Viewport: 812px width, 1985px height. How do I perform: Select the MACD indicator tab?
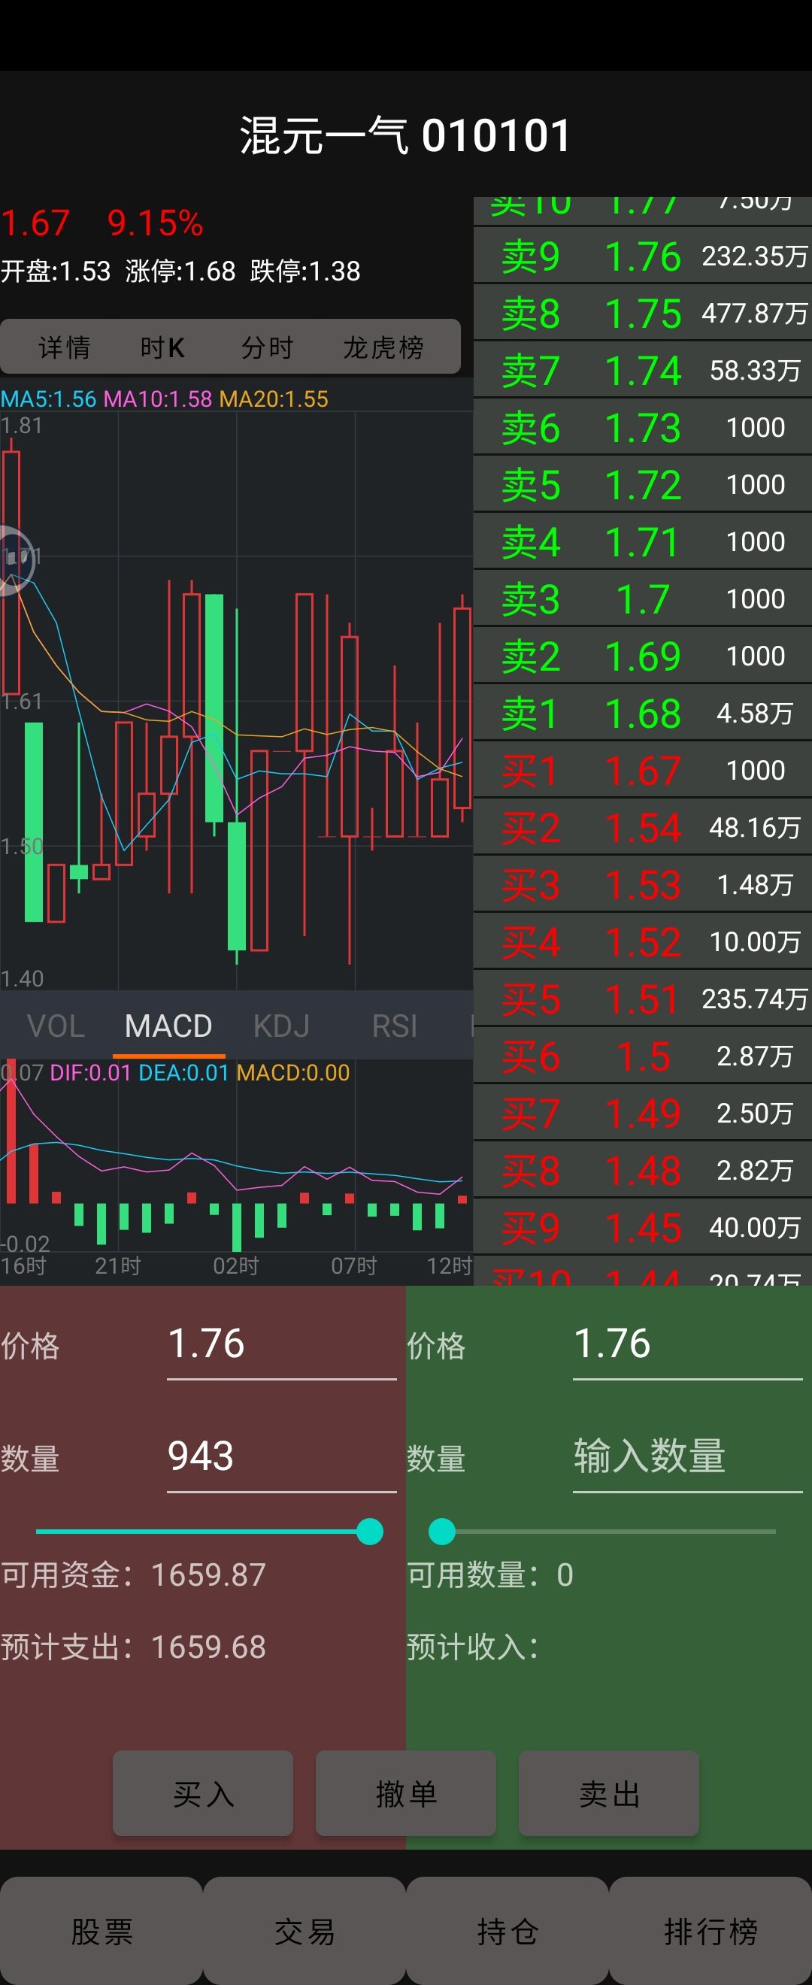coord(168,1026)
